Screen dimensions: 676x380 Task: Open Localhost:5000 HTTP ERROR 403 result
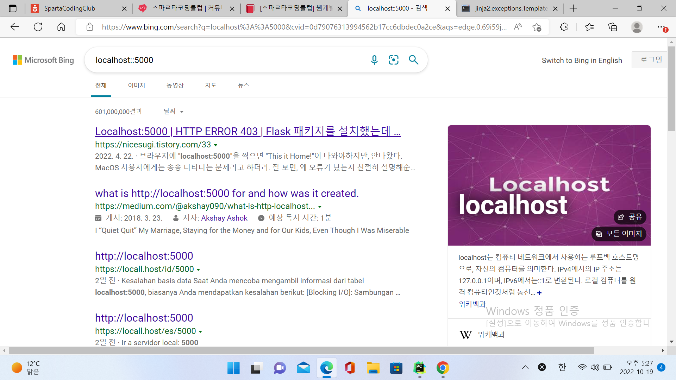248,131
